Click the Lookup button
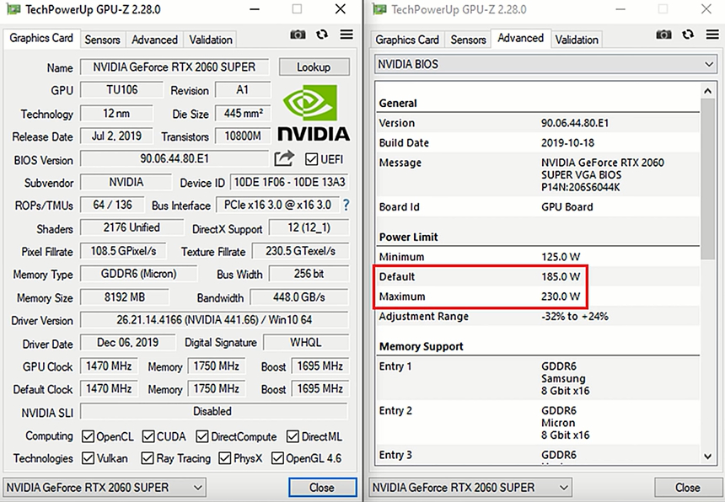The width and height of the screenshot is (725, 502). pyautogui.click(x=314, y=67)
